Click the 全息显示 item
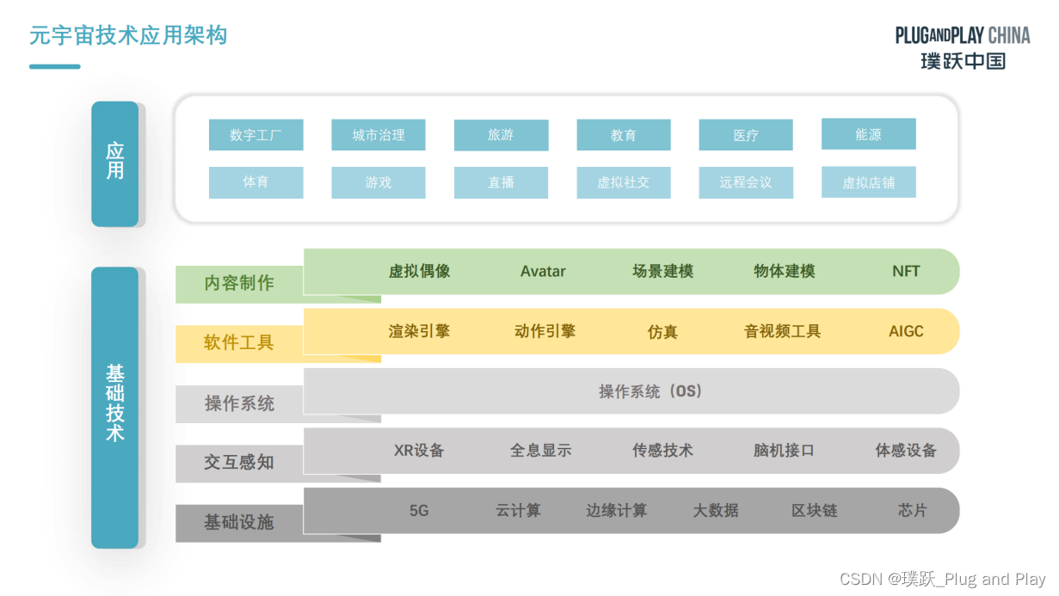The height and width of the screenshot is (596, 1059). click(541, 451)
